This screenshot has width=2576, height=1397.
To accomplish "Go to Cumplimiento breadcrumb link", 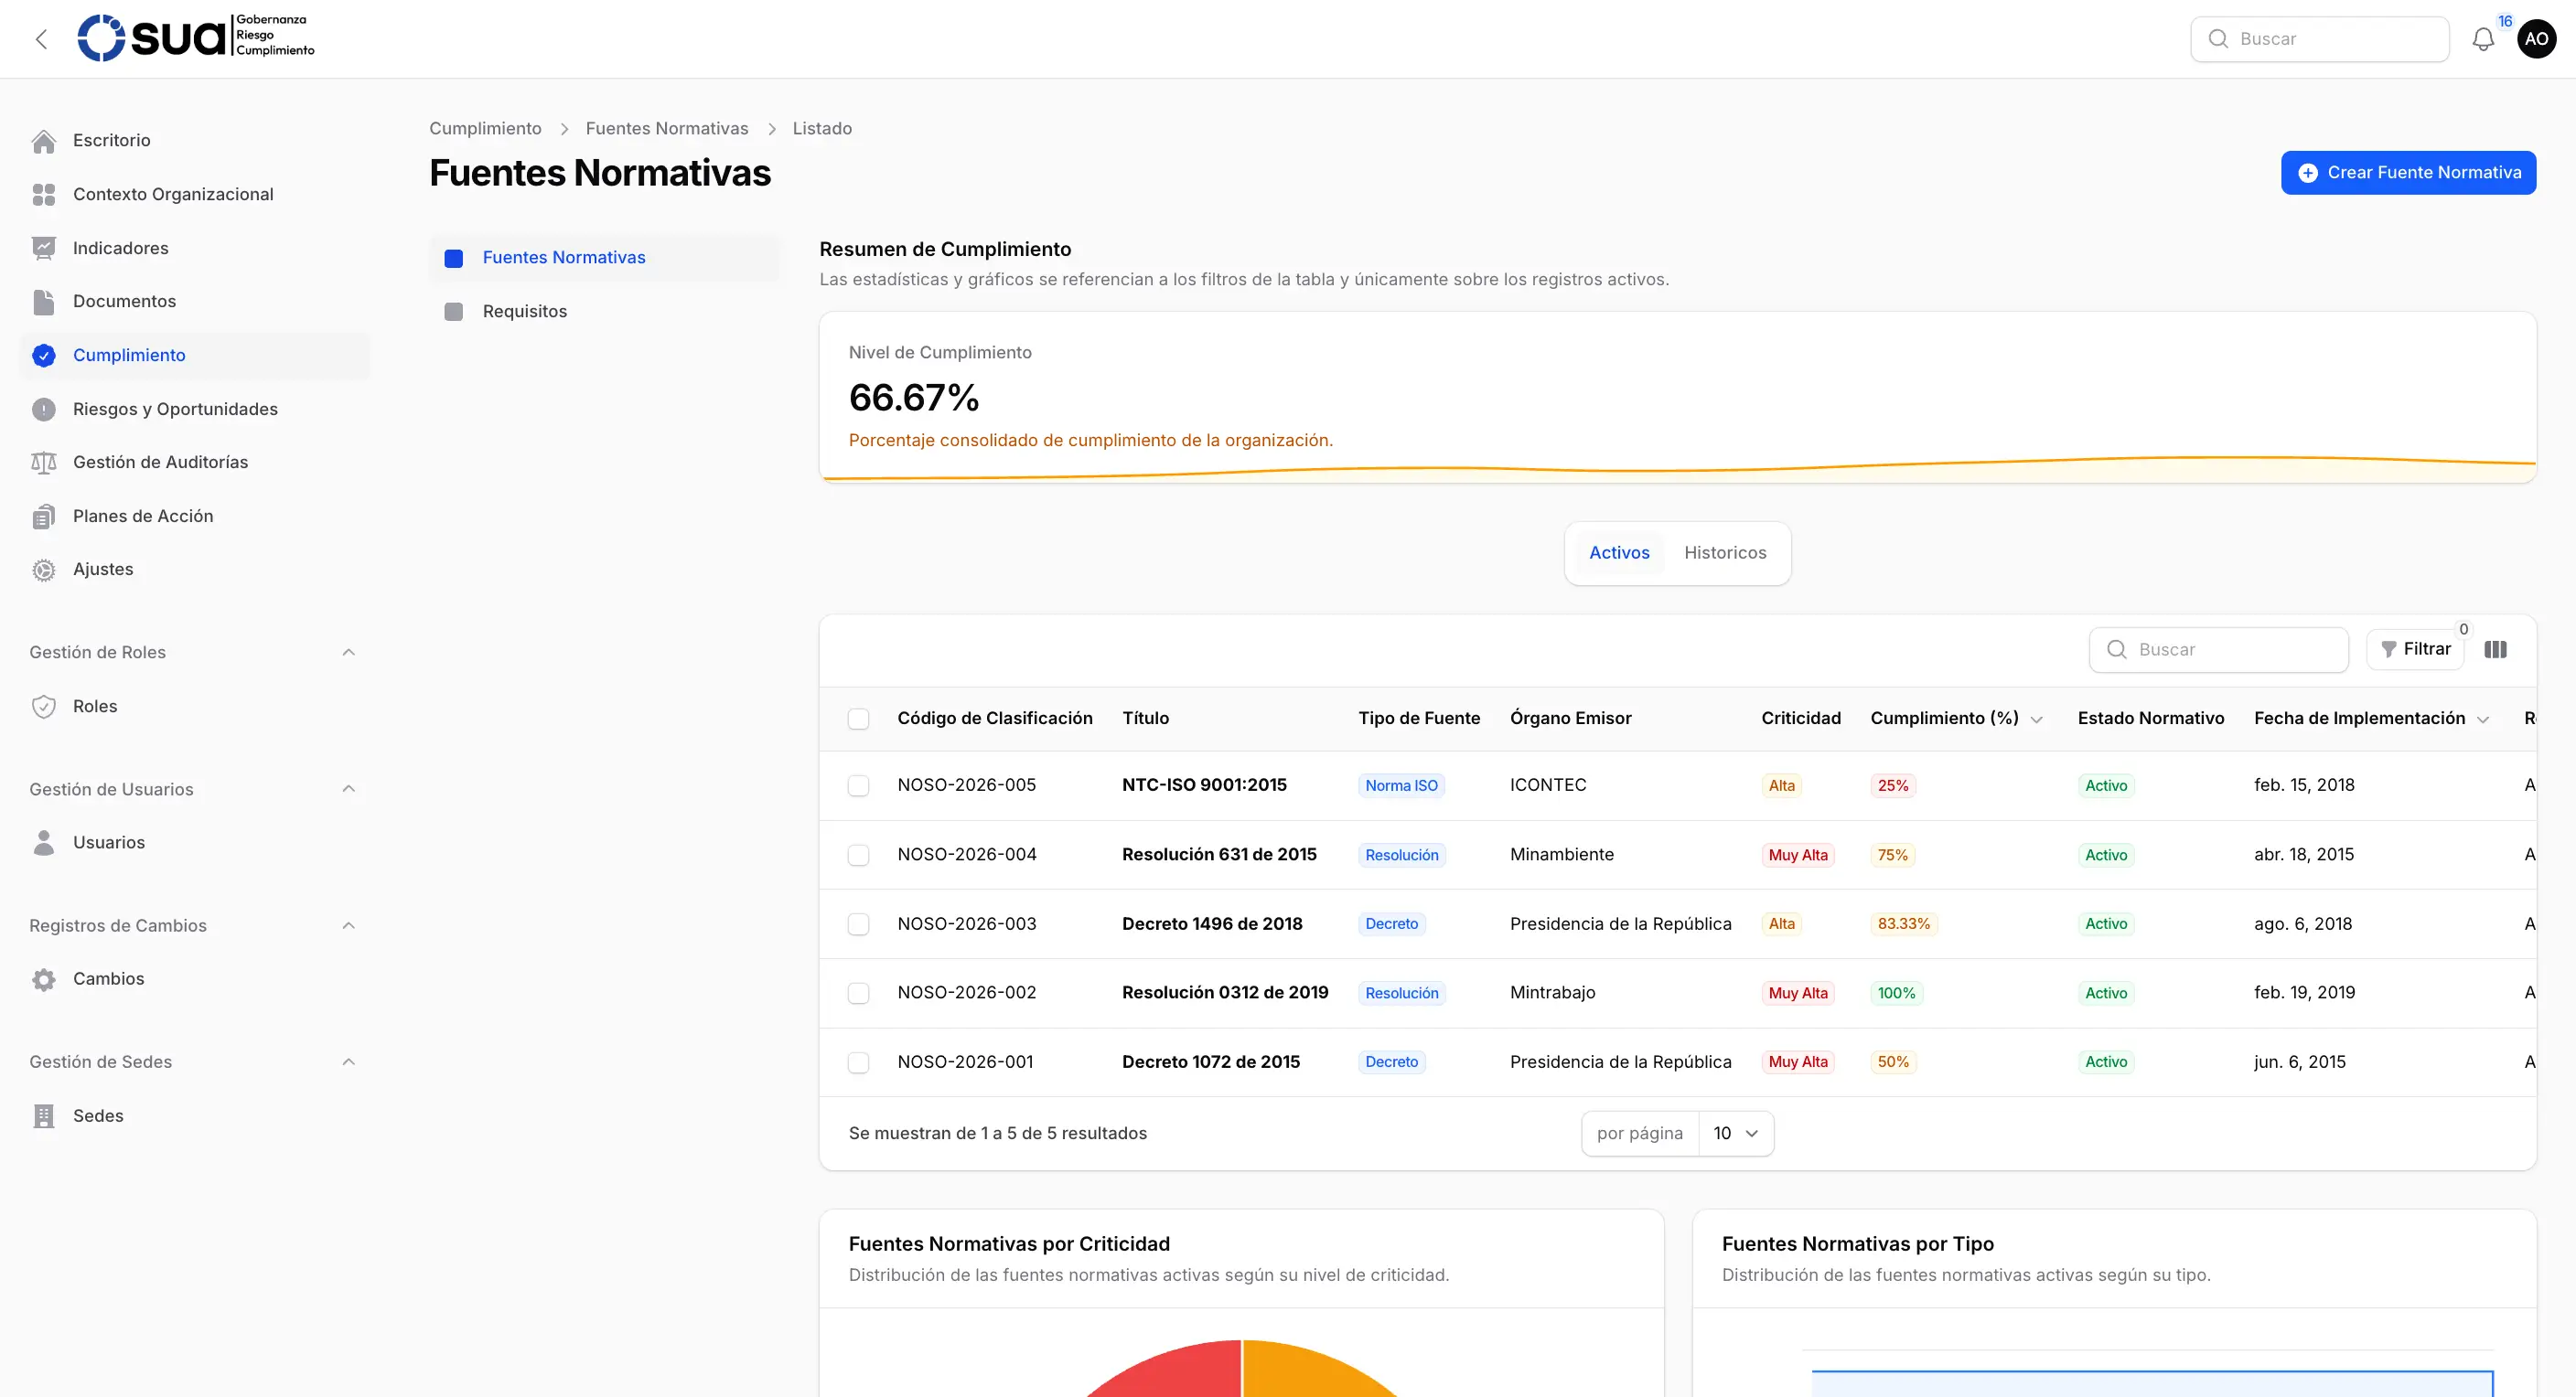I will pyautogui.click(x=485, y=129).
